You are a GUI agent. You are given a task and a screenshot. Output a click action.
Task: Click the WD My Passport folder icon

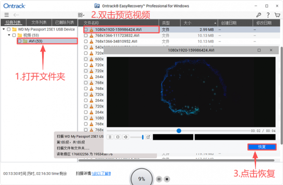tap(15, 29)
